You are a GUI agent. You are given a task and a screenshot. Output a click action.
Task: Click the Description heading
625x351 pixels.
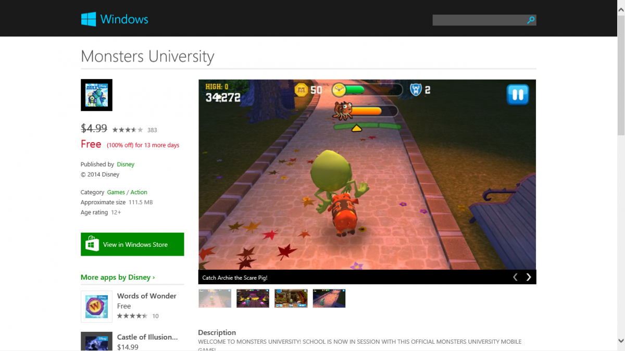click(217, 332)
